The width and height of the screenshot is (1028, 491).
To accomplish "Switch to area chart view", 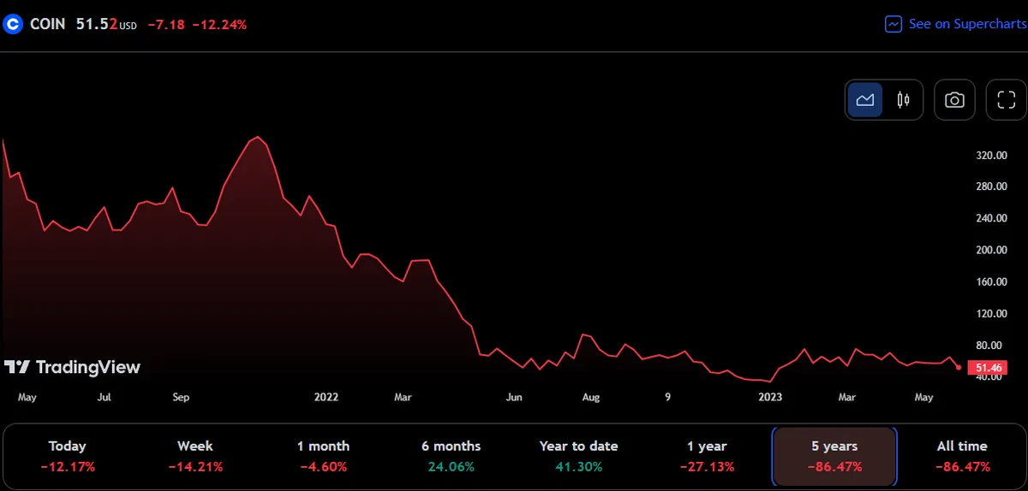I will pyautogui.click(x=865, y=100).
